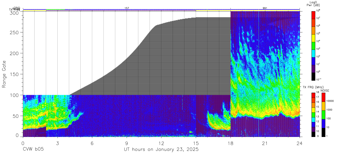Click the x-axis tick label '15'

point(196,143)
